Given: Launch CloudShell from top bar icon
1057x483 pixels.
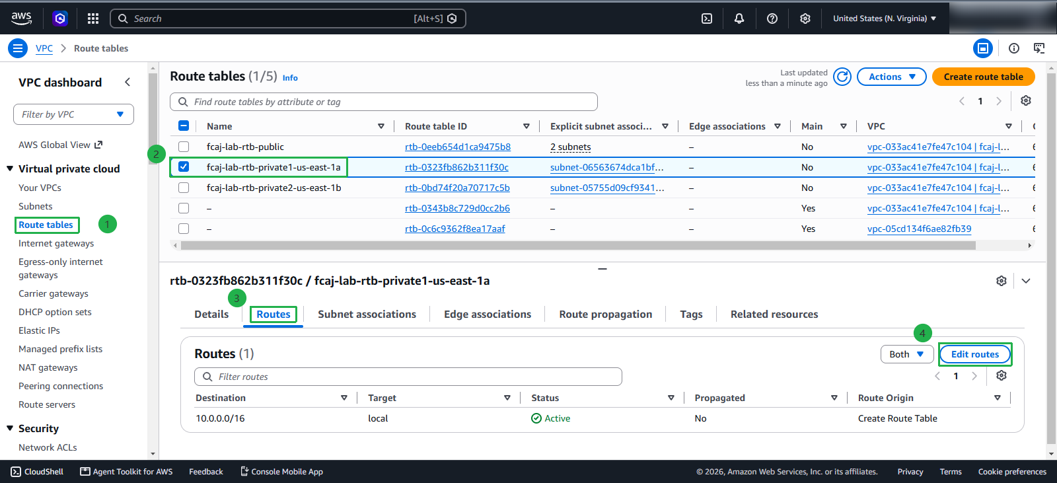Looking at the screenshot, I should (707, 19).
